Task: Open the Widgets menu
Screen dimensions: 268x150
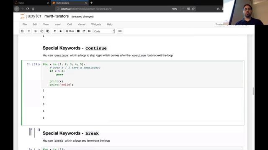Action: pos(96,24)
